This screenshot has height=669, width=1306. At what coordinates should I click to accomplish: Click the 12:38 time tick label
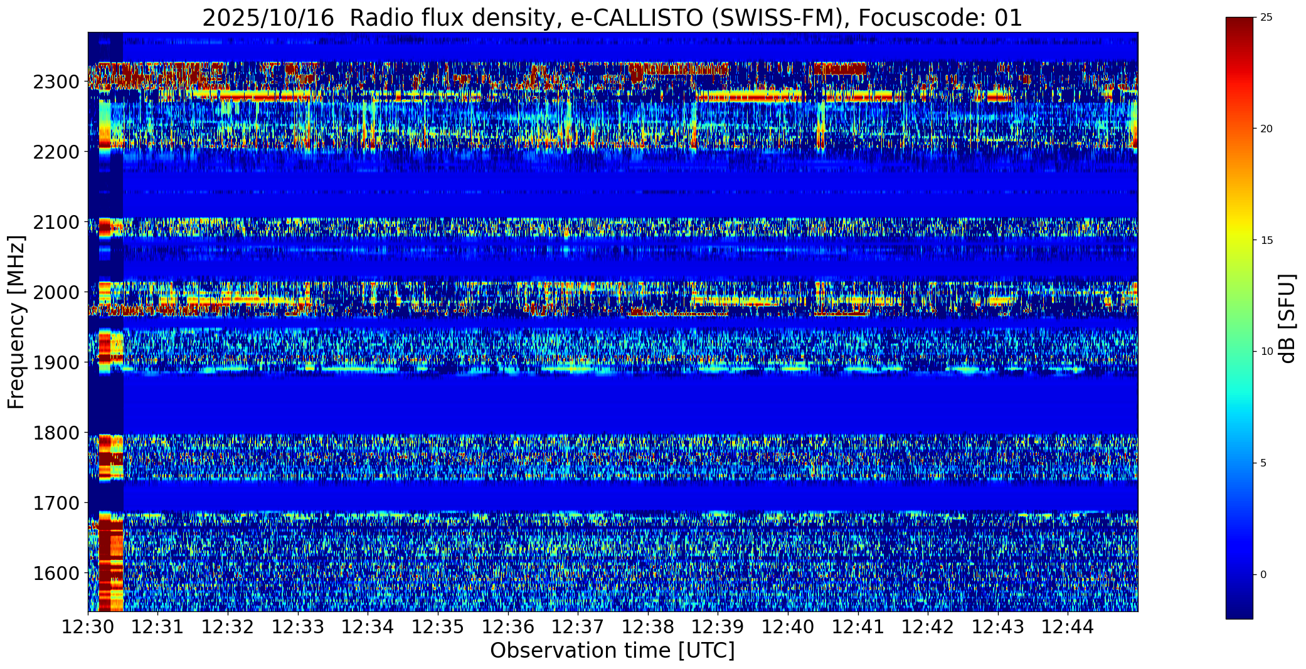648,627
